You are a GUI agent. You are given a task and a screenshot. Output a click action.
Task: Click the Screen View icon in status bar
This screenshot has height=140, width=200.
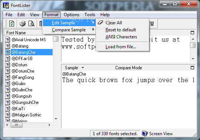coord(145,133)
